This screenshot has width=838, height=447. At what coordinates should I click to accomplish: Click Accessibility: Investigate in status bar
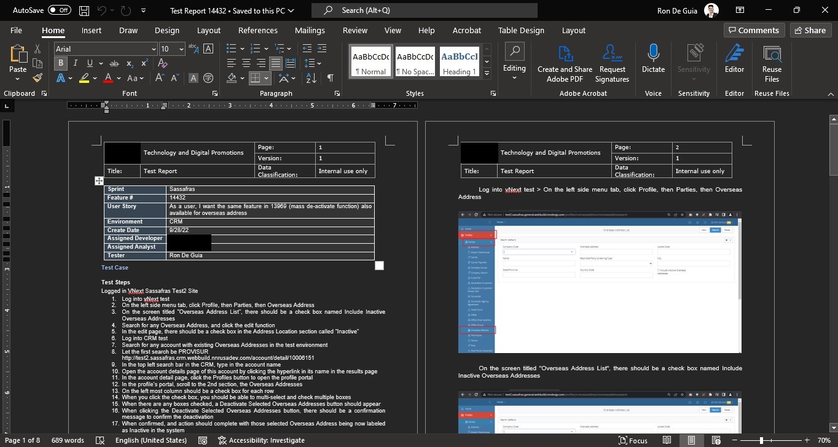[x=261, y=440]
